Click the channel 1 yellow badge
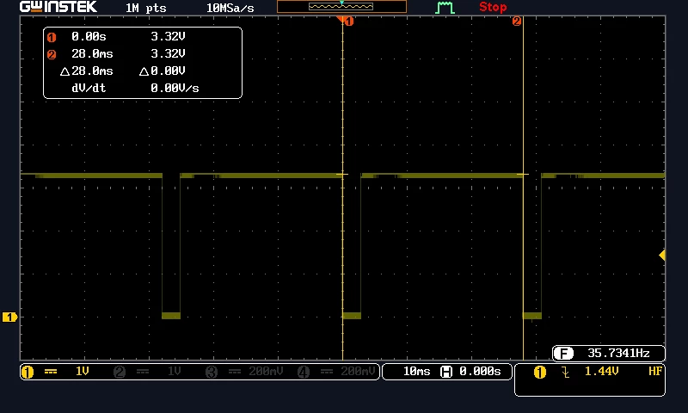 (28, 373)
